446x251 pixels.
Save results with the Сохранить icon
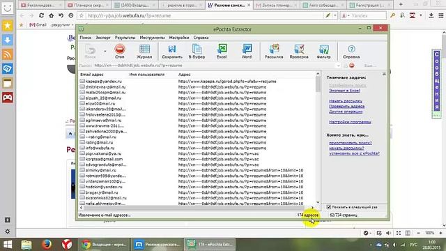click(172, 51)
